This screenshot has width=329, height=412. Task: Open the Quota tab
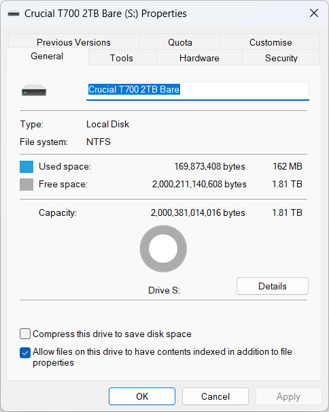click(x=180, y=42)
